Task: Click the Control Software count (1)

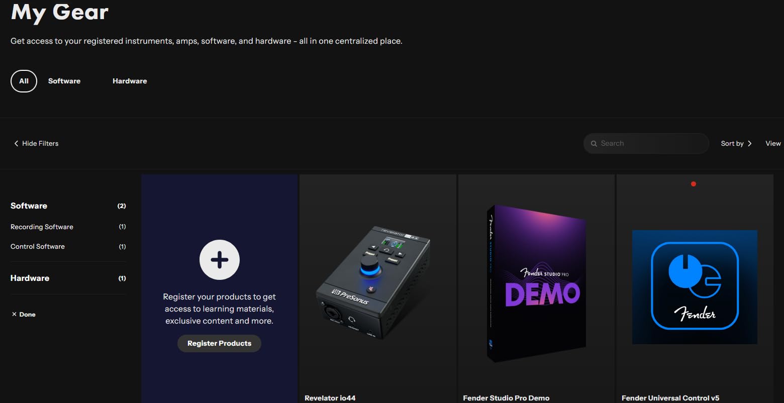Action: 122,247
